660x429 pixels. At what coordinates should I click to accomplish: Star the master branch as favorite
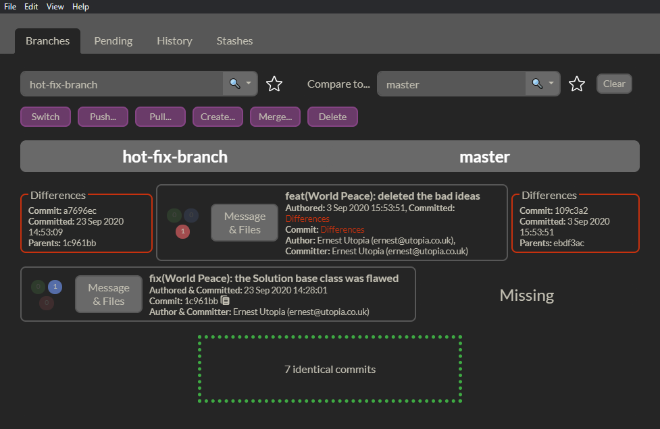pyautogui.click(x=577, y=84)
